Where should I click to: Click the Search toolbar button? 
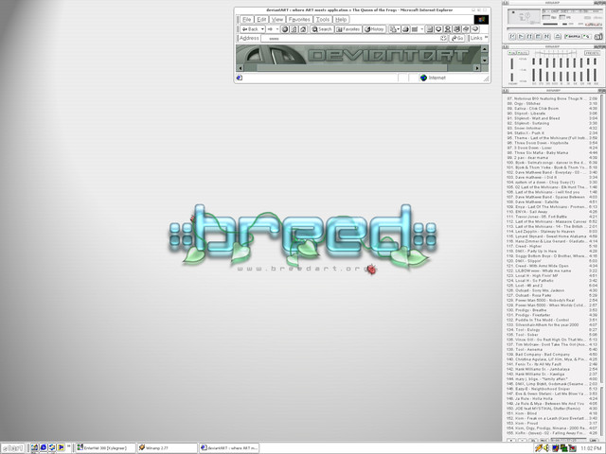click(320, 28)
